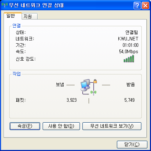The width and height of the screenshot is (151, 151).
Task: Click the sent packets count 3,923
Action: pos(72,100)
